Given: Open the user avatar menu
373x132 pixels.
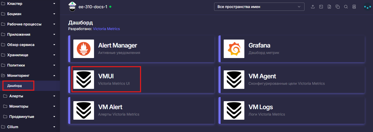Looking at the screenshot, I should 367,7.
